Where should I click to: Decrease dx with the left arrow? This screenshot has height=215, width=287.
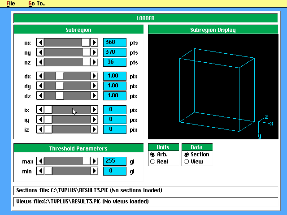[40, 76]
